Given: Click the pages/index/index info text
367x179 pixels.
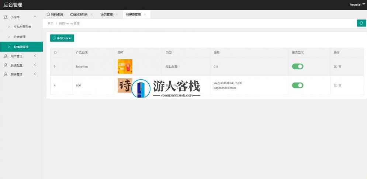Looking at the screenshot, I should click(x=225, y=88).
